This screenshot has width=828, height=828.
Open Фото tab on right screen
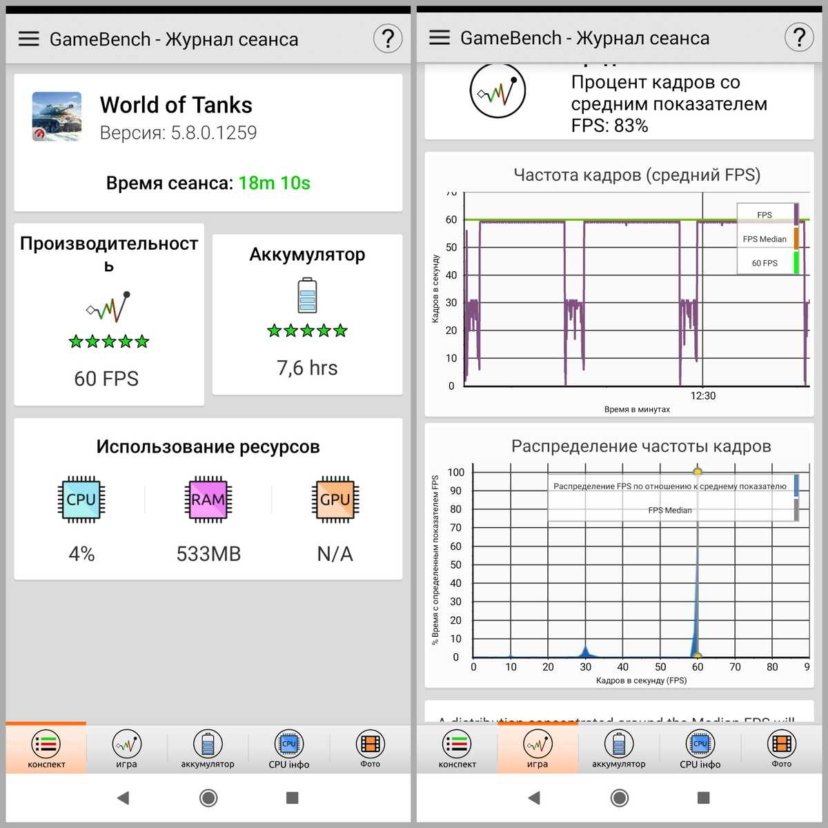click(x=781, y=749)
